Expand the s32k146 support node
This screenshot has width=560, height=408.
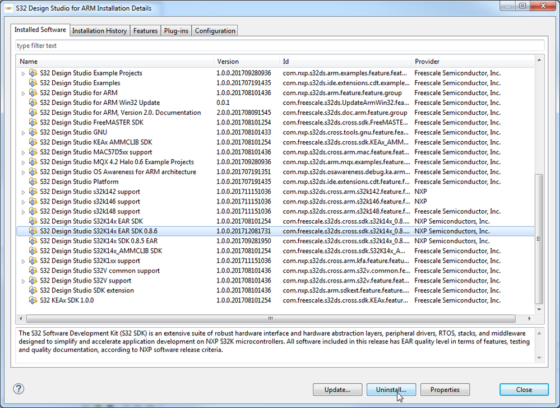[23, 202]
